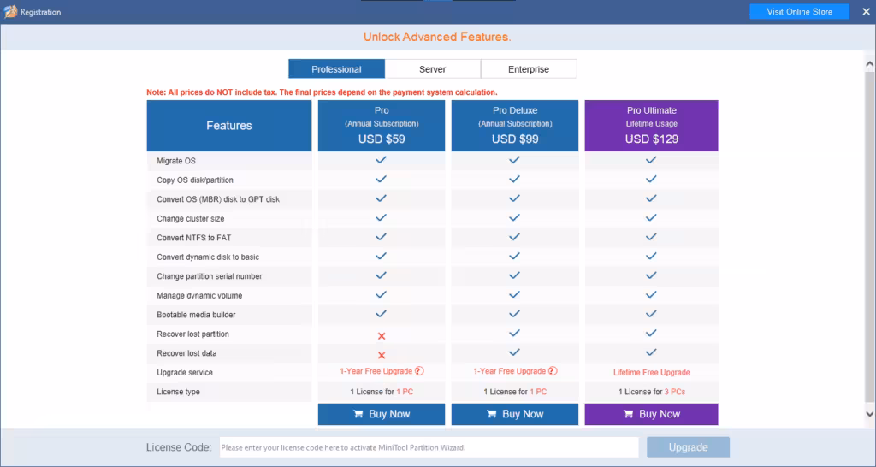The image size is (876, 467).
Task: Click Pro checkmark for Convert dynamic disk to basic
Action: click(381, 257)
